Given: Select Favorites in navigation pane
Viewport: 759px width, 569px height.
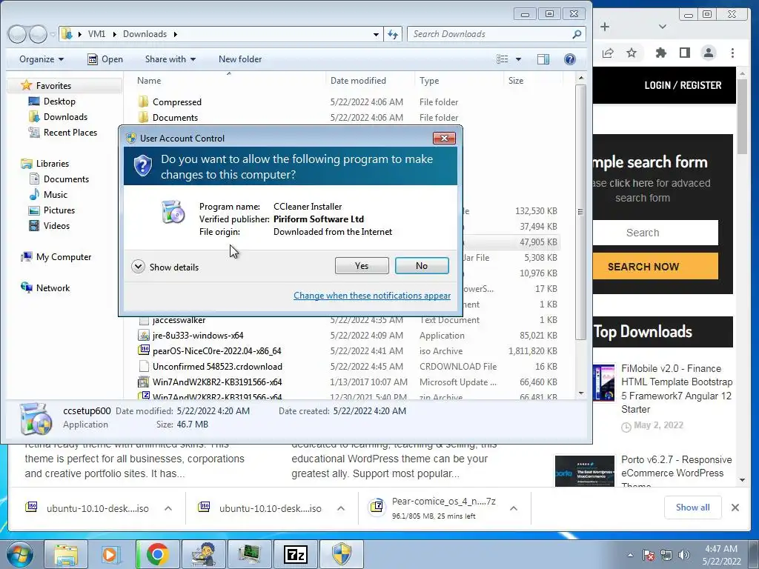Looking at the screenshot, I should pos(53,86).
